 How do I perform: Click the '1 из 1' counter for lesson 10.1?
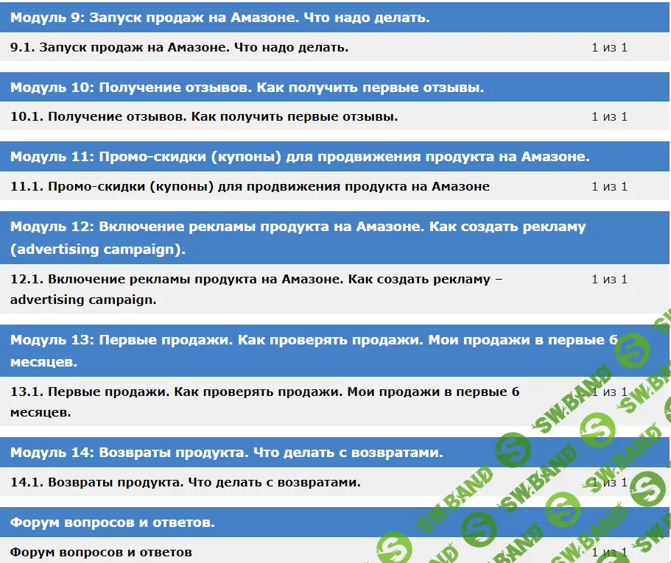[x=609, y=117]
